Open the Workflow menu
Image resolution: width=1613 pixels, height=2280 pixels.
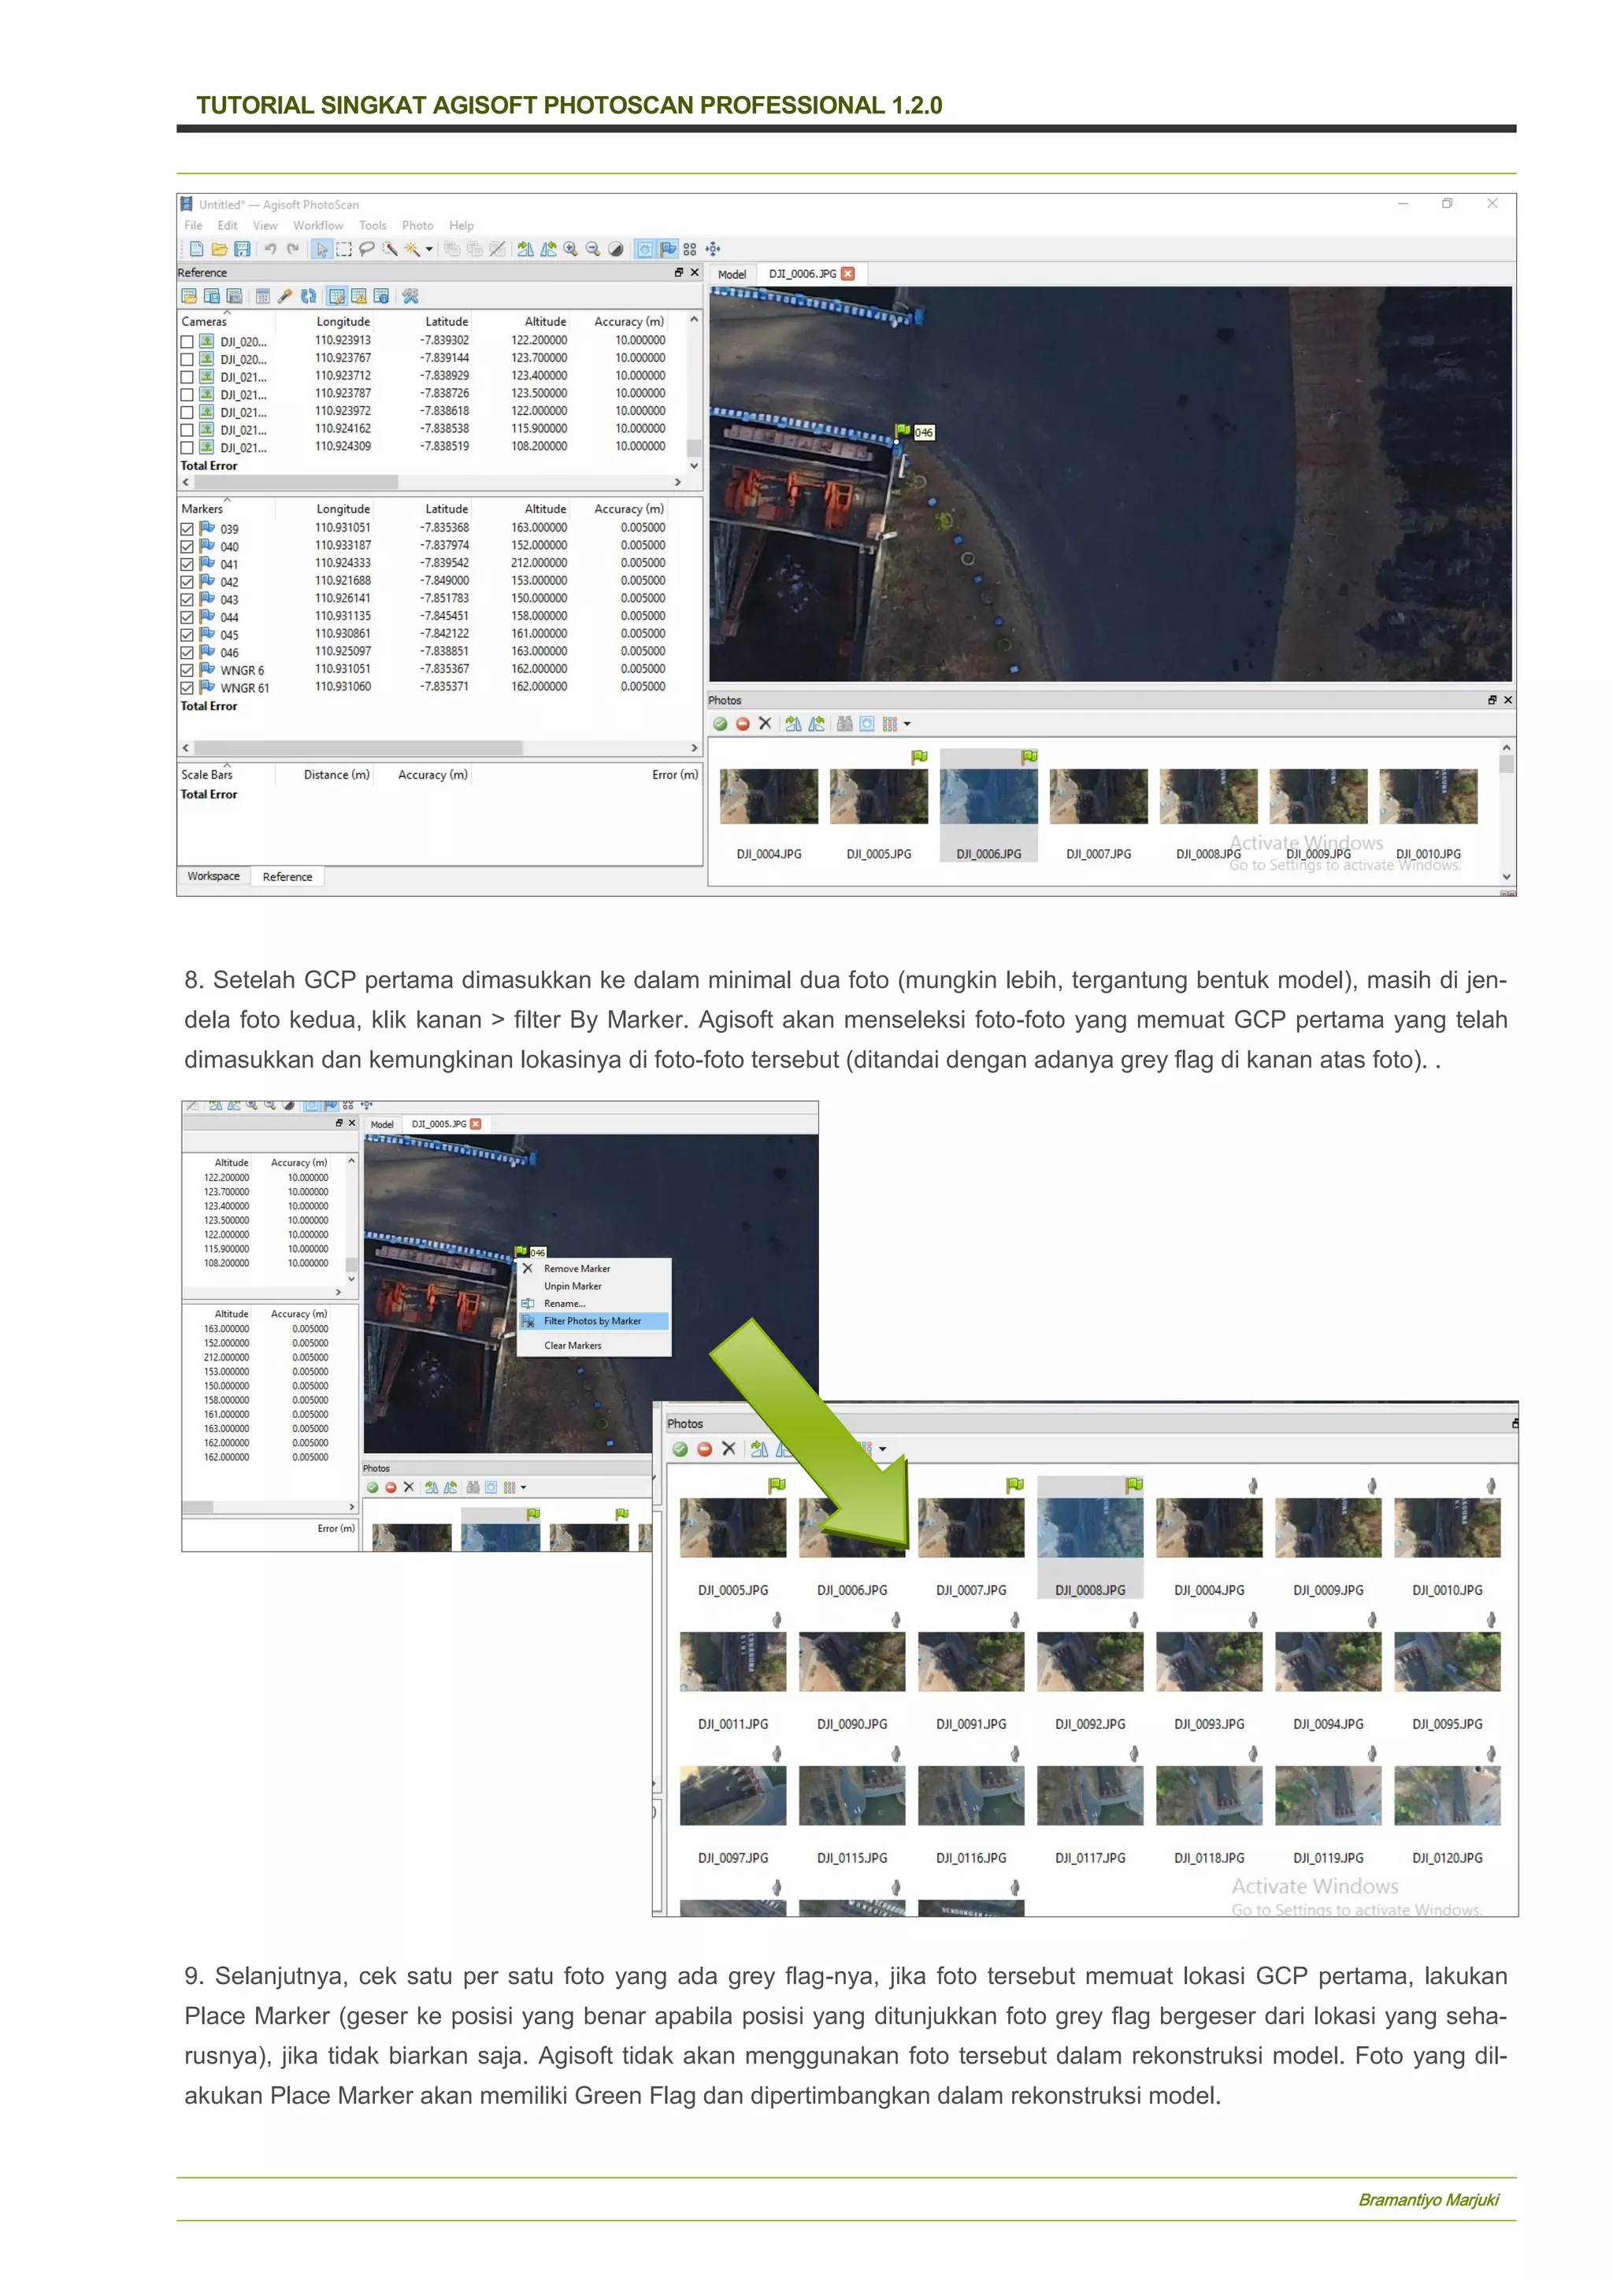(317, 225)
